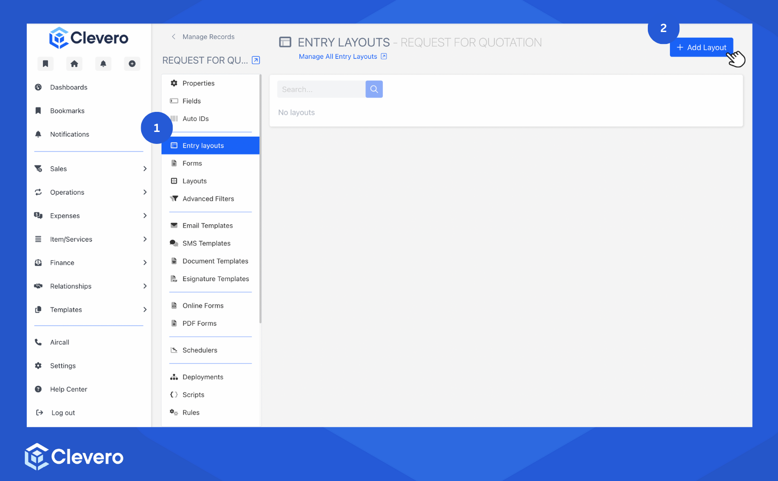Open Fields section

[211, 101]
